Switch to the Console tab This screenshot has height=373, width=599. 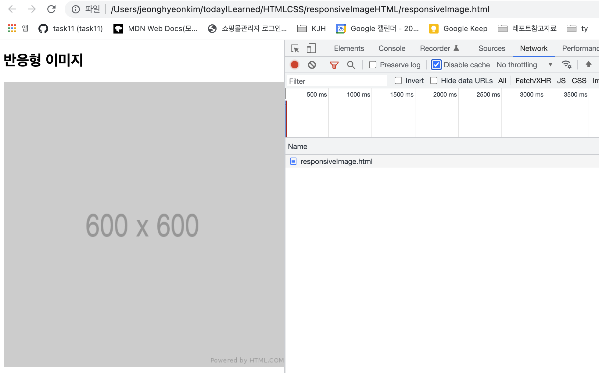point(392,48)
